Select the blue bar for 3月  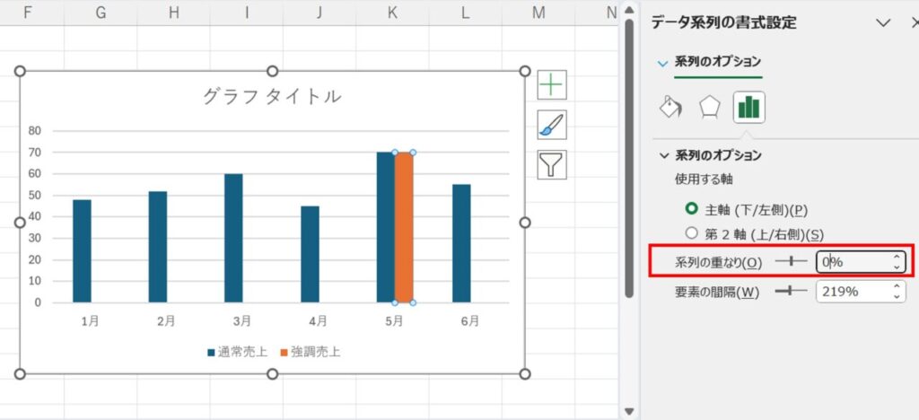pyautogui.click(x=233, y=238)
